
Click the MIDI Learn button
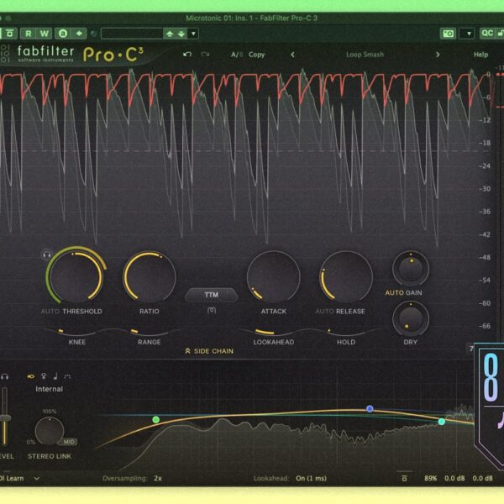(x=12, y=478)
